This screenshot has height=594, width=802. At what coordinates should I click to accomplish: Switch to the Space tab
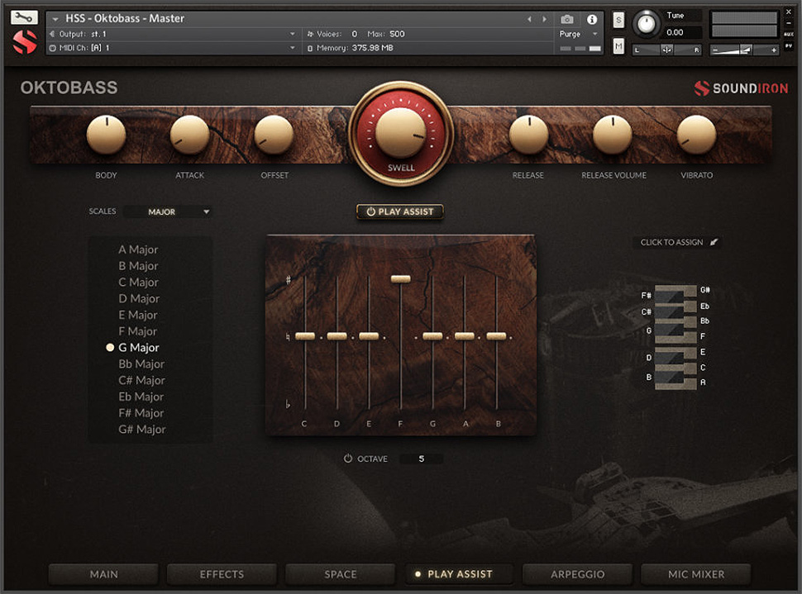click(x=340, y=574)
